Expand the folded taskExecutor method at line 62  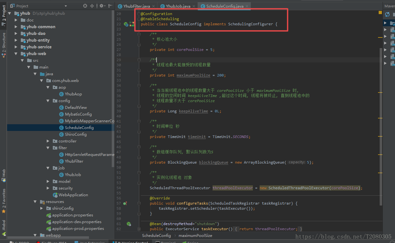139,229
